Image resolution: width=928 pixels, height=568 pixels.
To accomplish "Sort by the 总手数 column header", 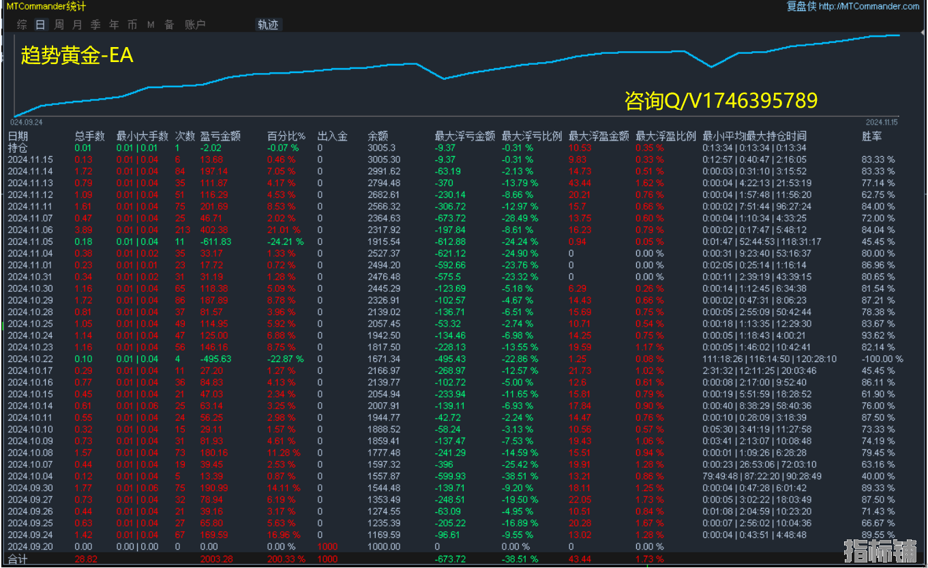I will 89,136.
